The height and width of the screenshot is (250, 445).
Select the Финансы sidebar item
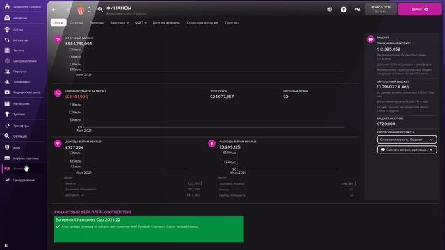[23, 169]
